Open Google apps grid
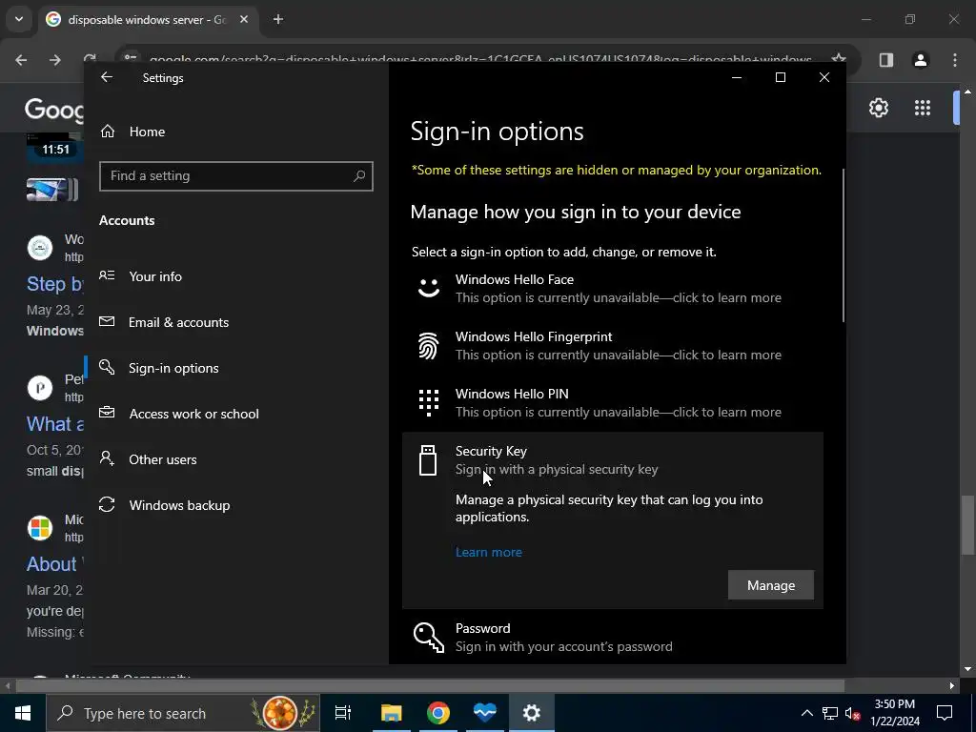This screenshot has width=976, height=732. (x=923, y=108)
